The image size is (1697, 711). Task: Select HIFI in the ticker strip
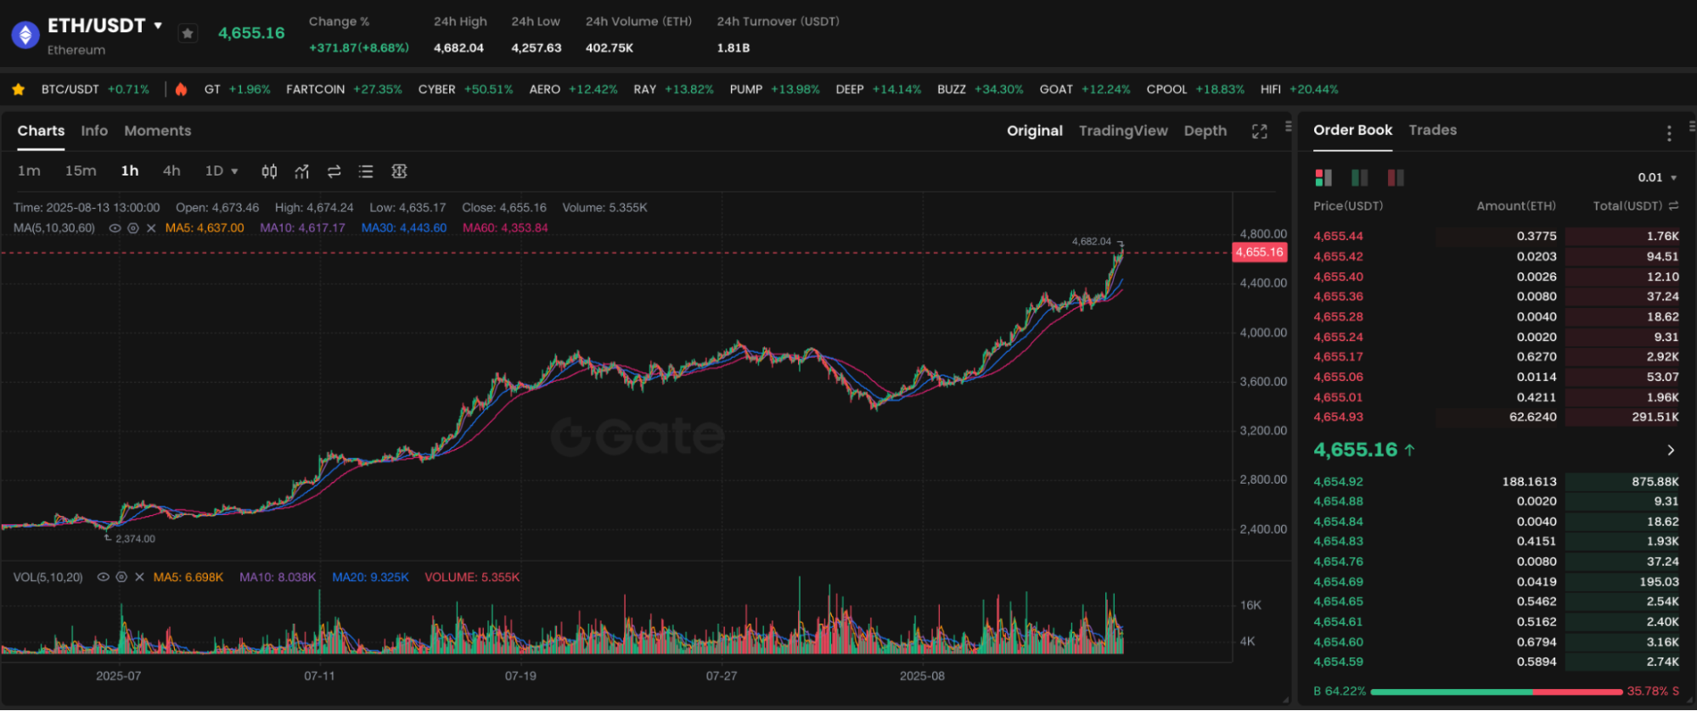(1299, 89)
